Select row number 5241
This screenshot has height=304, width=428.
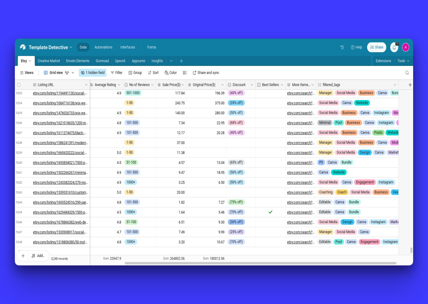[19, 172]
